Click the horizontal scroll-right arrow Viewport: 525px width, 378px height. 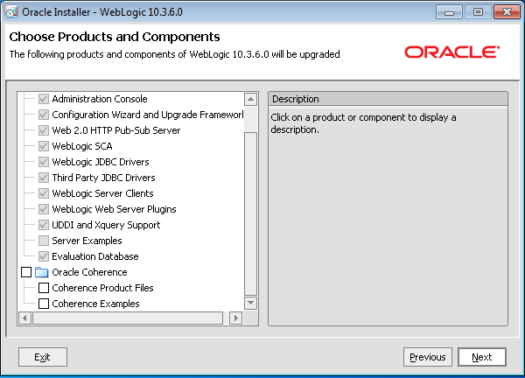(235, 318)
